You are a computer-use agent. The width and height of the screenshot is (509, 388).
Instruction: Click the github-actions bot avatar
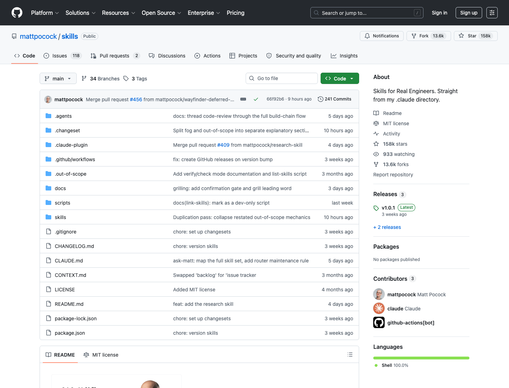click(x=379, y=322)
